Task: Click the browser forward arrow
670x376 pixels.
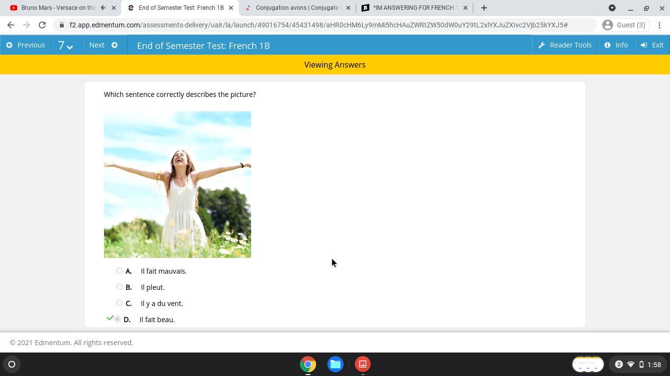Action: 26,25
